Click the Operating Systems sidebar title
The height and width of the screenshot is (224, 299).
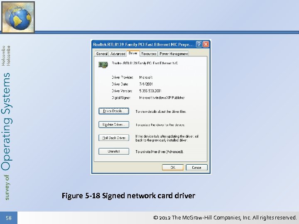click(x=6, y=122)
